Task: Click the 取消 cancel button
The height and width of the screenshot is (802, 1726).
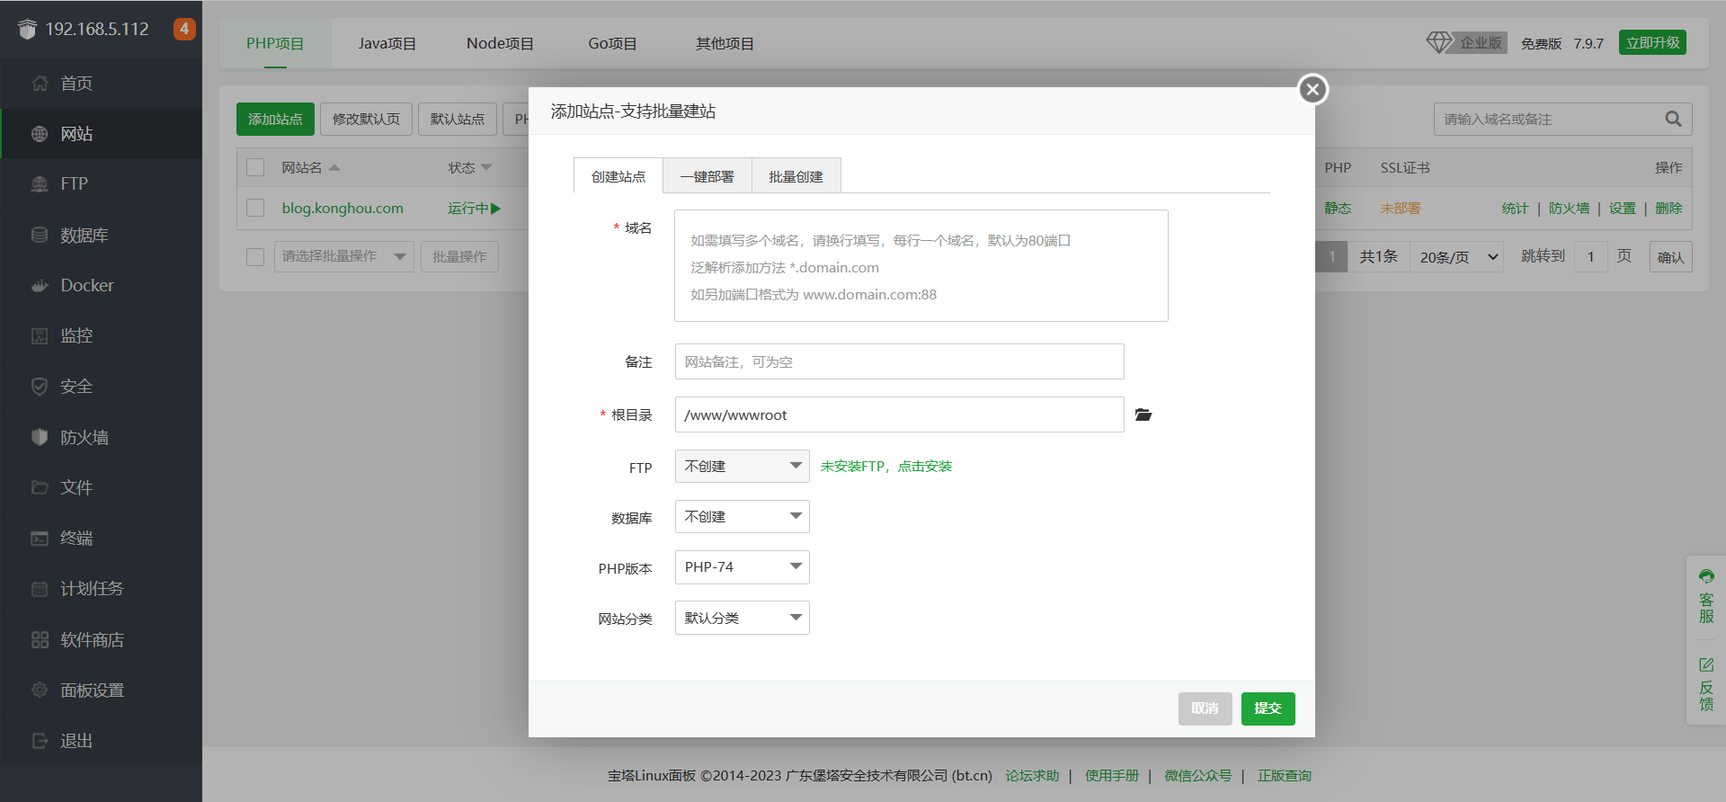Action: pyautogui.click(x=1206, y=708)
